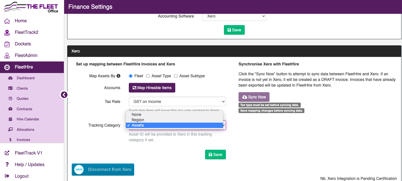Click the Tracking Category label

104,125
